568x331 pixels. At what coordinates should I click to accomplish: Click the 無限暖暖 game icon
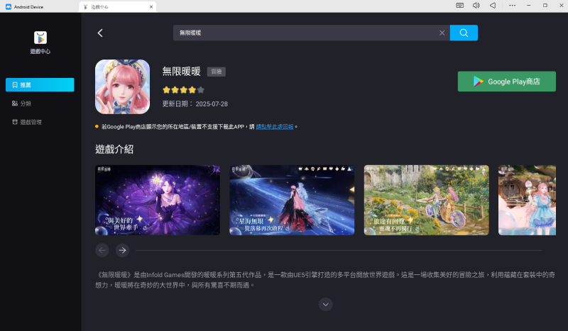[x=122, y=86]
